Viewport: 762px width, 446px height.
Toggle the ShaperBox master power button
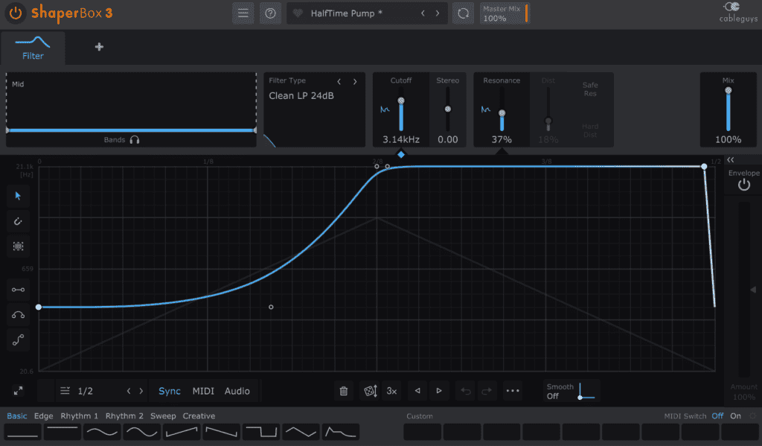pyautogui.click(x=15, y=13)
